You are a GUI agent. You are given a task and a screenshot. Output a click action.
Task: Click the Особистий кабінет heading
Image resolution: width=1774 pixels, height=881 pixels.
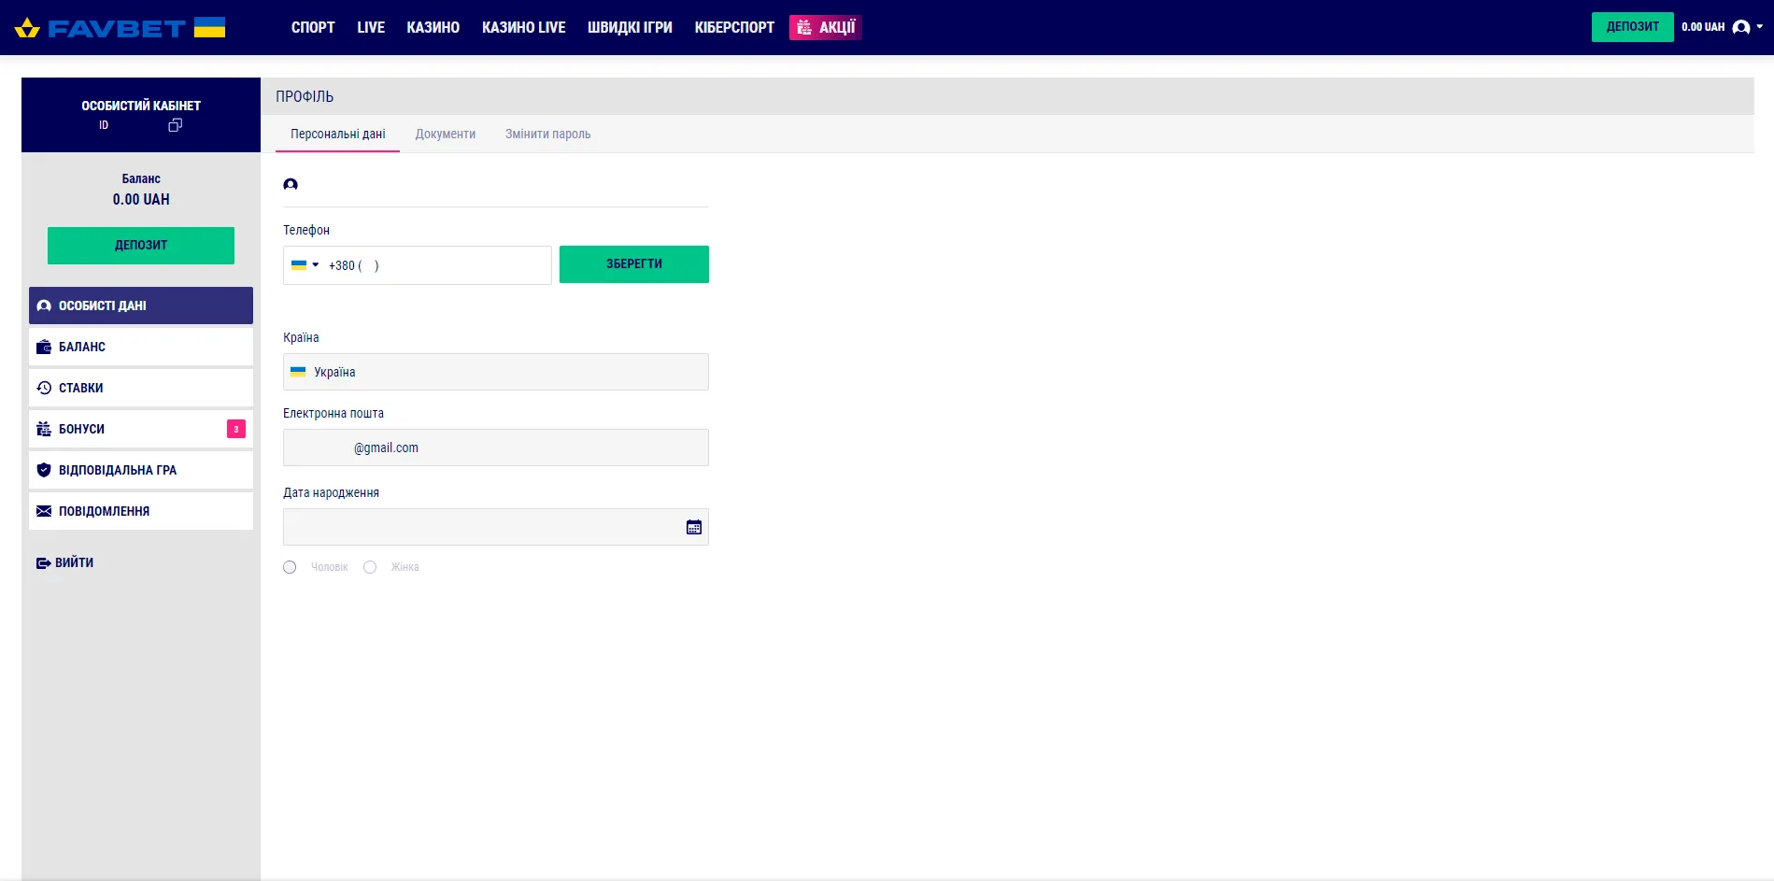click(x=141, y=106)
